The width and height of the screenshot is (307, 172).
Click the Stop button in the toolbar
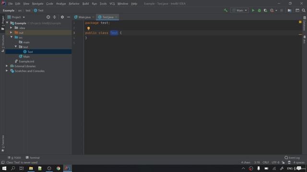click(282, 11)
